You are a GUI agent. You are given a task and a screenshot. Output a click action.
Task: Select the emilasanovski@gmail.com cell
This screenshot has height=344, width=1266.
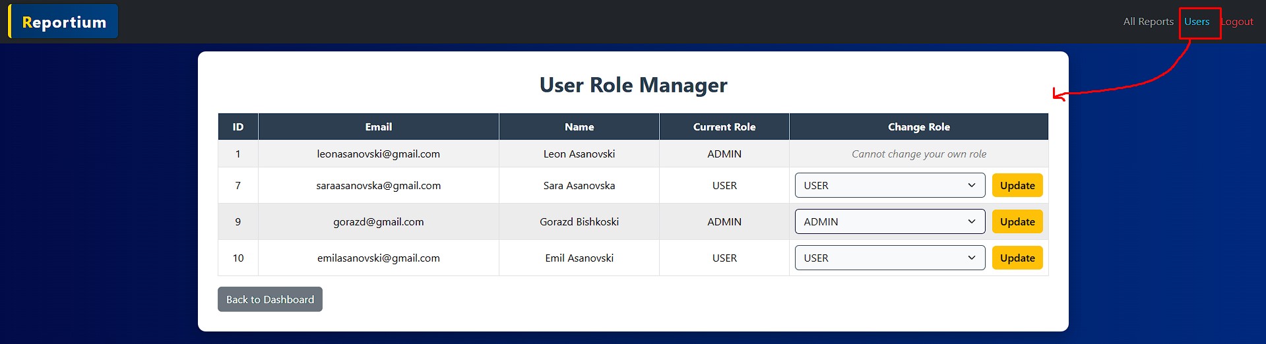[378, 258]
